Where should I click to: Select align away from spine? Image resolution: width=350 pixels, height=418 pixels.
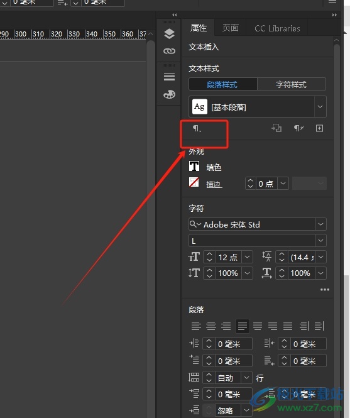[319, 326]
